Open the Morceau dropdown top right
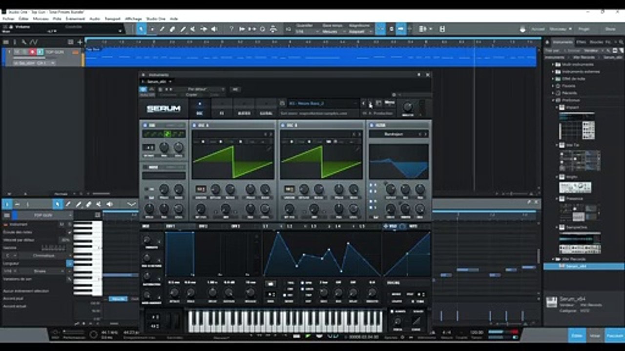 click(560, 29)
